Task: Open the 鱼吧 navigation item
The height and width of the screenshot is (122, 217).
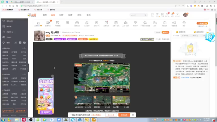Action: (x=88, y=15)
